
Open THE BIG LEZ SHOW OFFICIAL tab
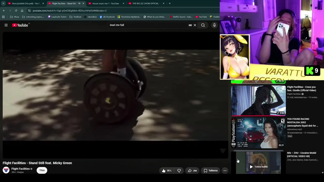(147, 4)
